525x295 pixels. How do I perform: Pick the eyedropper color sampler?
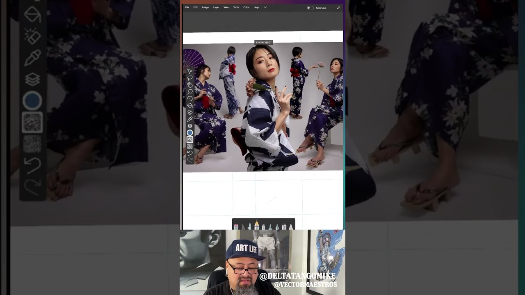(x=190, y=119)
